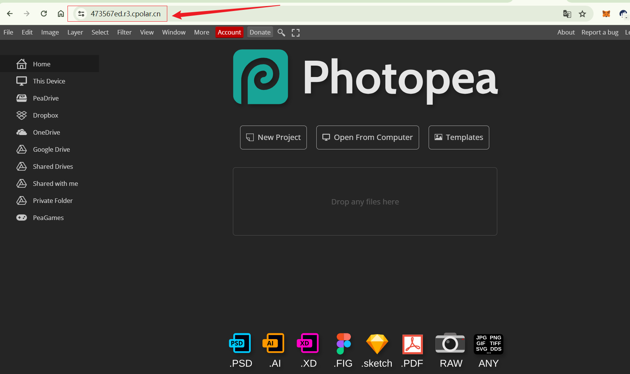The height and width of the screenshot is (374, 630).
Task: Click the RAW camera icon
Action: pyautogui.click(x=450, y=343)
